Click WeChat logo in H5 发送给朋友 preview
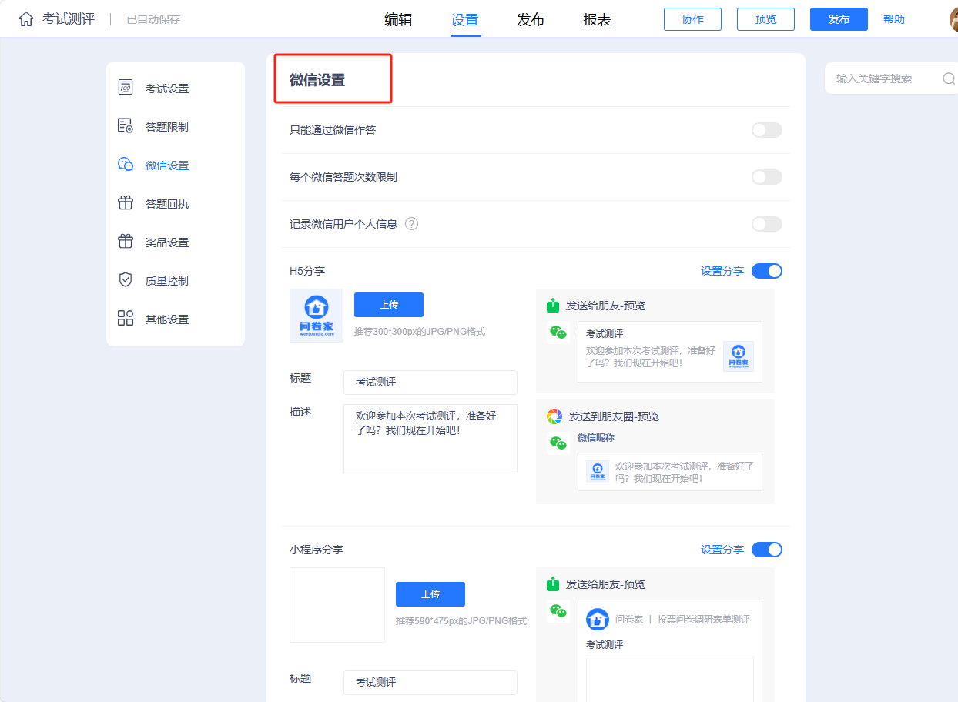The image size is (958, 702). pos(558,333)
